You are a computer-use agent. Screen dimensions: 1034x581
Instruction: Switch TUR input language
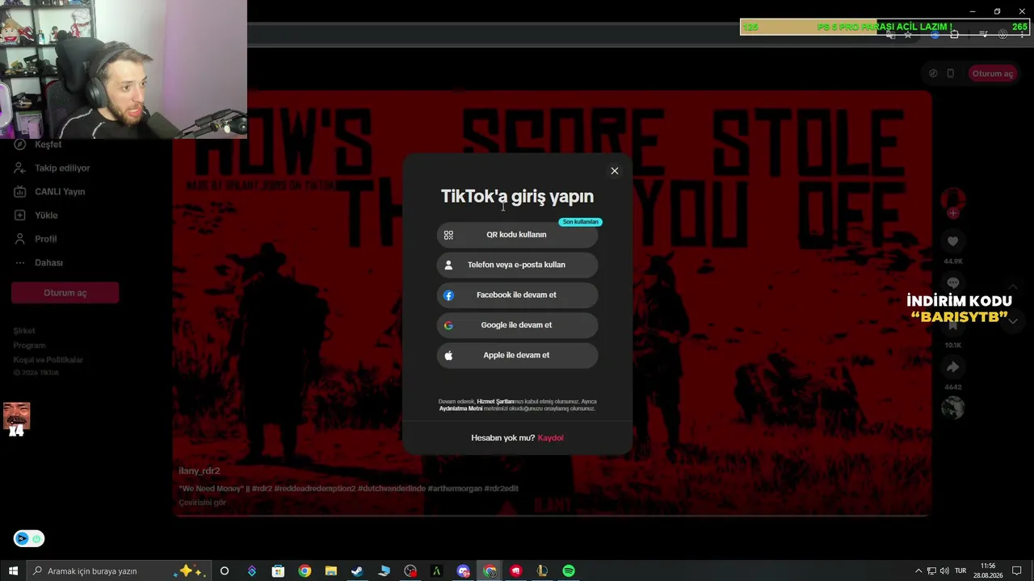coord(960,571)
